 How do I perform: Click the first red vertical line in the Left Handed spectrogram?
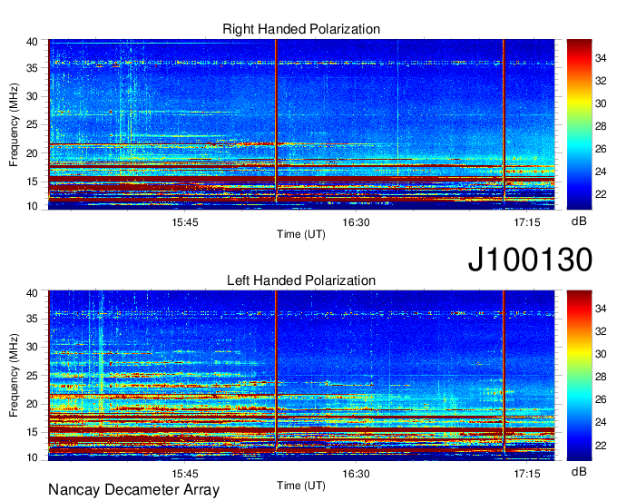pos(276,370)
